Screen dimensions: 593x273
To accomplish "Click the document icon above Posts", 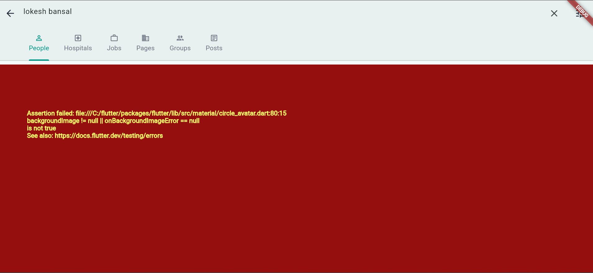I will tap(214, 38).
